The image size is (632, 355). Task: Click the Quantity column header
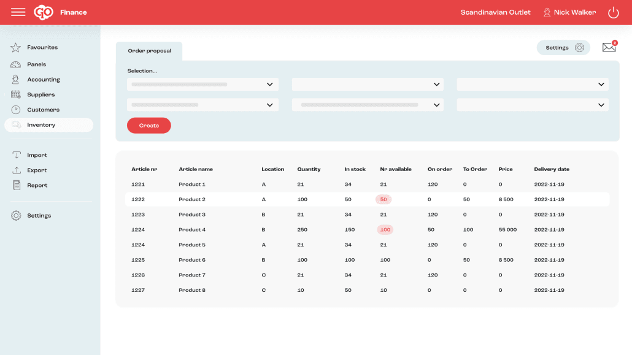click(x=309, y=169)
